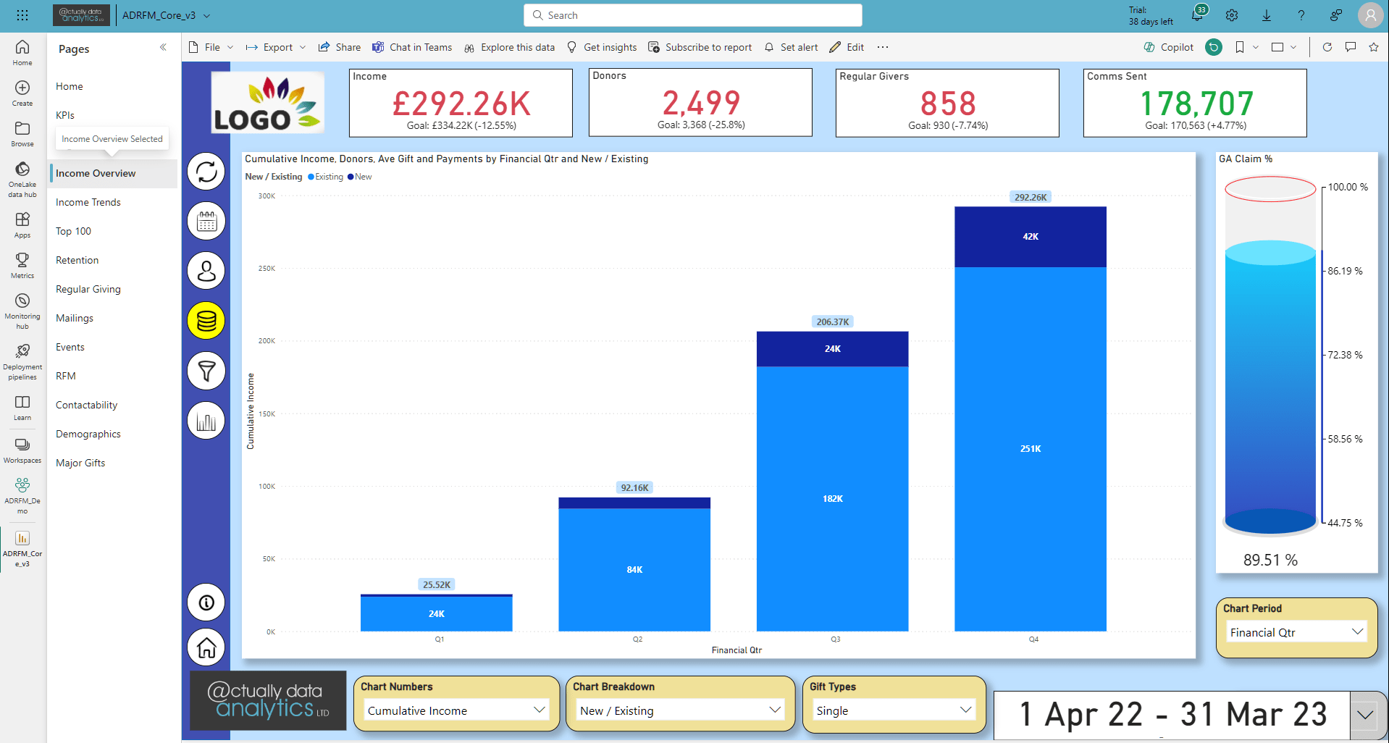Click Subscribe to report
The width and height of the screenshot is (1389, 743).
pos(700,47)
